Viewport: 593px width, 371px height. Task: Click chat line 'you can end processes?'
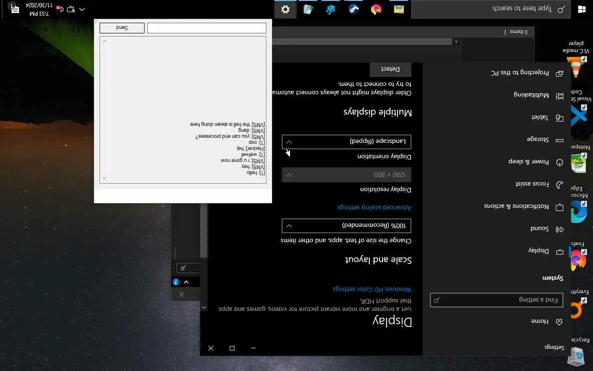tap(231, 136)
